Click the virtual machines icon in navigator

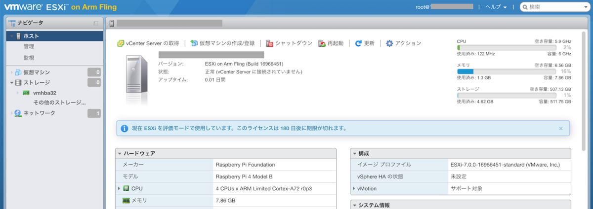pyautogui.click(x=19, y=72)
